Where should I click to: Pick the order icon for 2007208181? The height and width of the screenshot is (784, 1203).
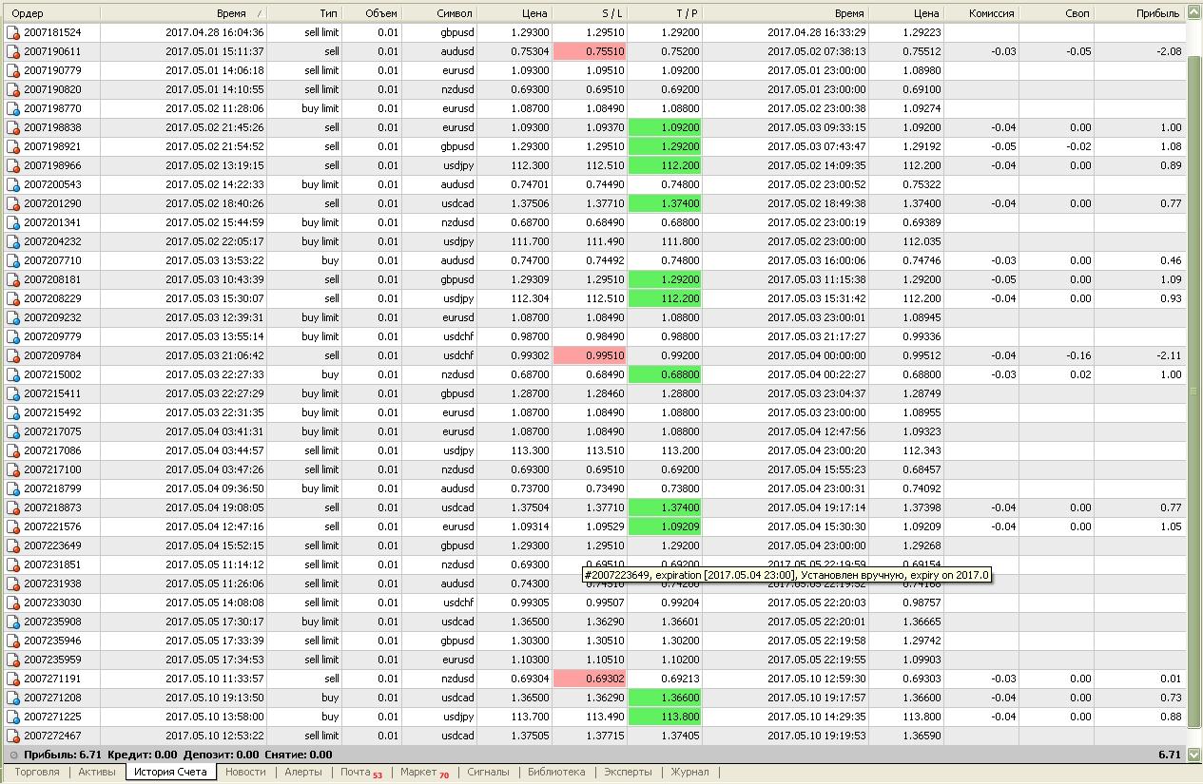point(13,279)
